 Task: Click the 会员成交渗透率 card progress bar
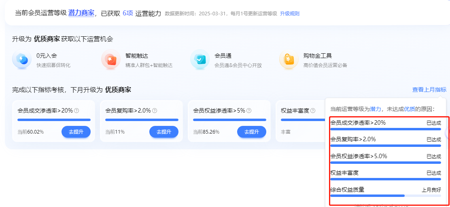coord(54,120)
